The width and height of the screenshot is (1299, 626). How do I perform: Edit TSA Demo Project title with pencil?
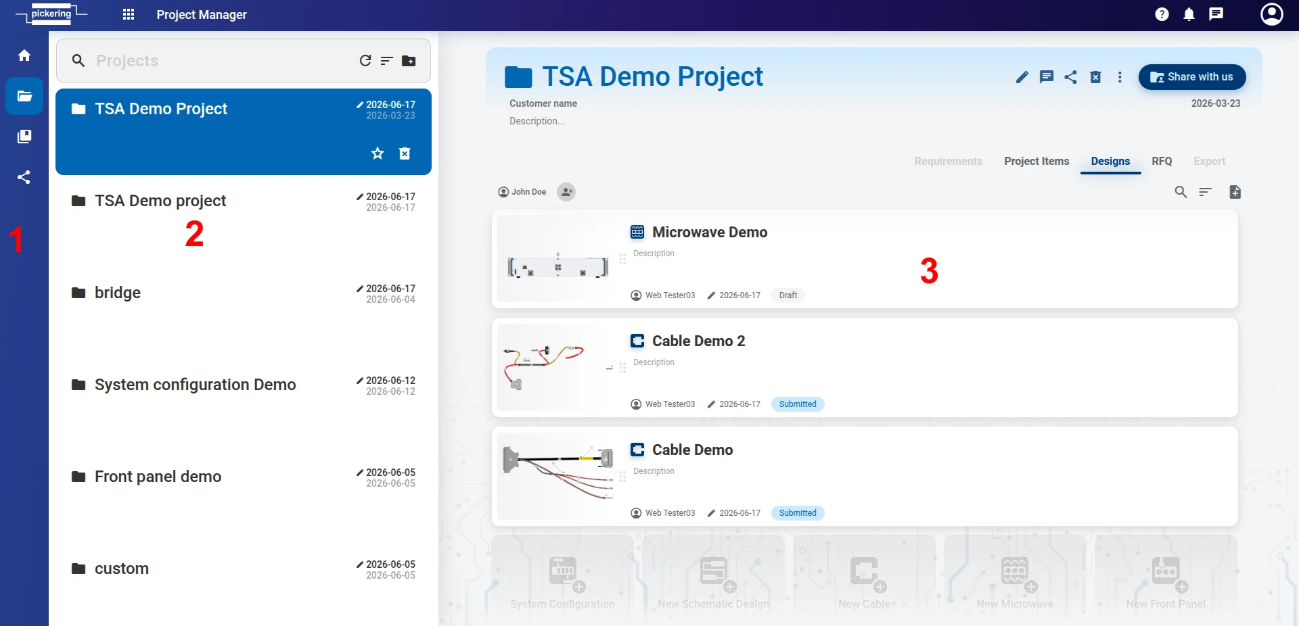click(x=1022, y=77)
